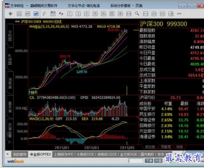Open the magnifier search icon
Screen dimensions: 204x168
[x=137, y=14]
